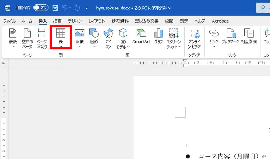The width and height of the screenshot is (270, 159).
Task: Toggle the AutoSave (自動保存) switch
Action: [x=41, y=8]
